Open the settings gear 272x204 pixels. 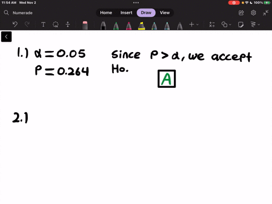coord(253,12)
